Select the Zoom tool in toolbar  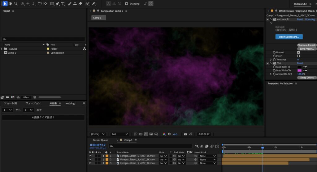(x=15, y=4)
